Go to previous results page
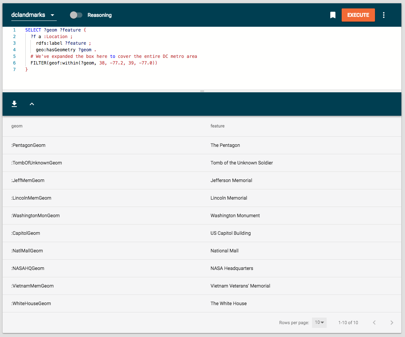Viewport: 405px width, 337px height. pyautogui.click(x=374, y=322)
